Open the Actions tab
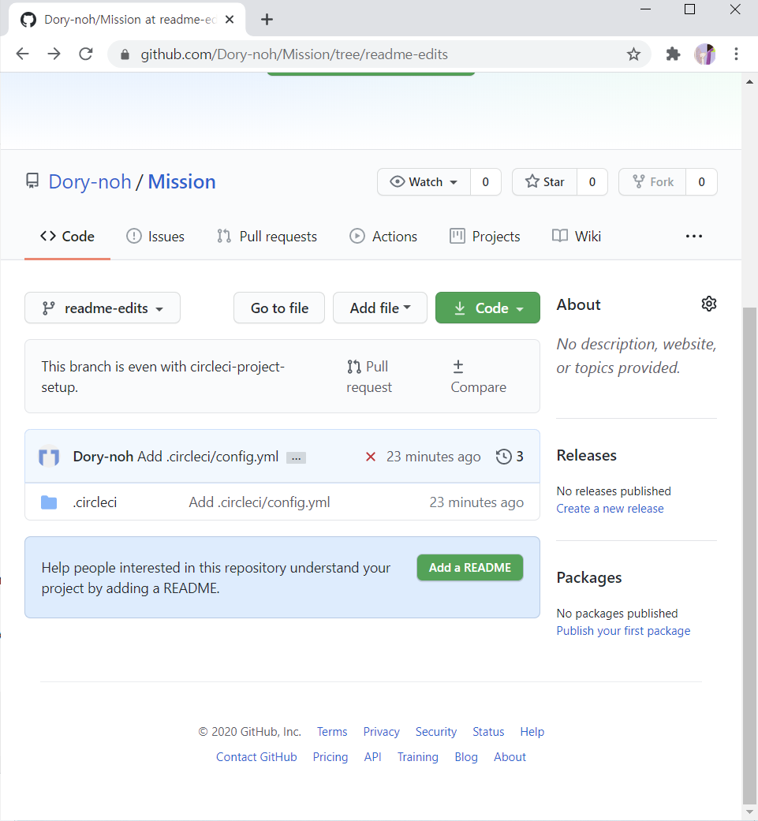Screen dimensions: 758x821 point(383,237)
